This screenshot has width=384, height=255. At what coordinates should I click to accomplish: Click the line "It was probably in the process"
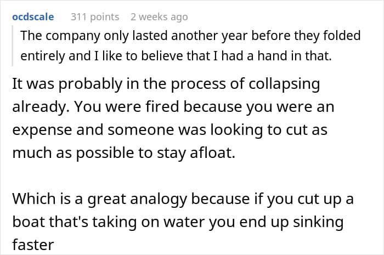click(166, 86)
